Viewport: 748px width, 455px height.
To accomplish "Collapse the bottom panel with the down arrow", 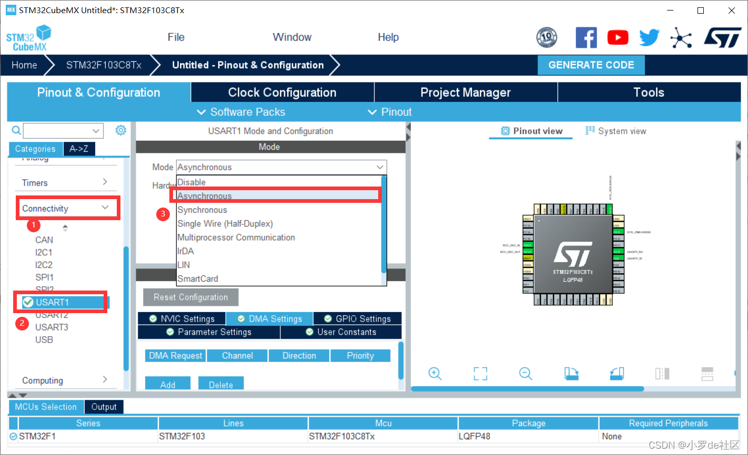I will point(23,395).
